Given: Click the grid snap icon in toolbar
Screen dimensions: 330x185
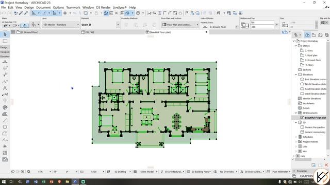Looking at the screenshot, I should tap(65, 13).
